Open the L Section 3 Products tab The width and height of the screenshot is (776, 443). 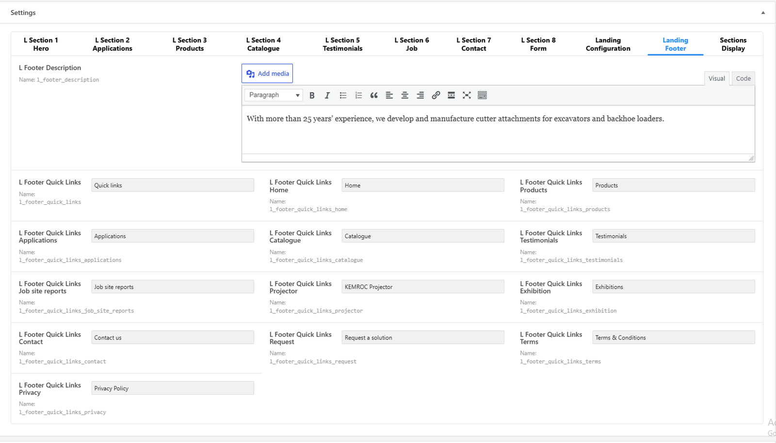tap(190, 44)
